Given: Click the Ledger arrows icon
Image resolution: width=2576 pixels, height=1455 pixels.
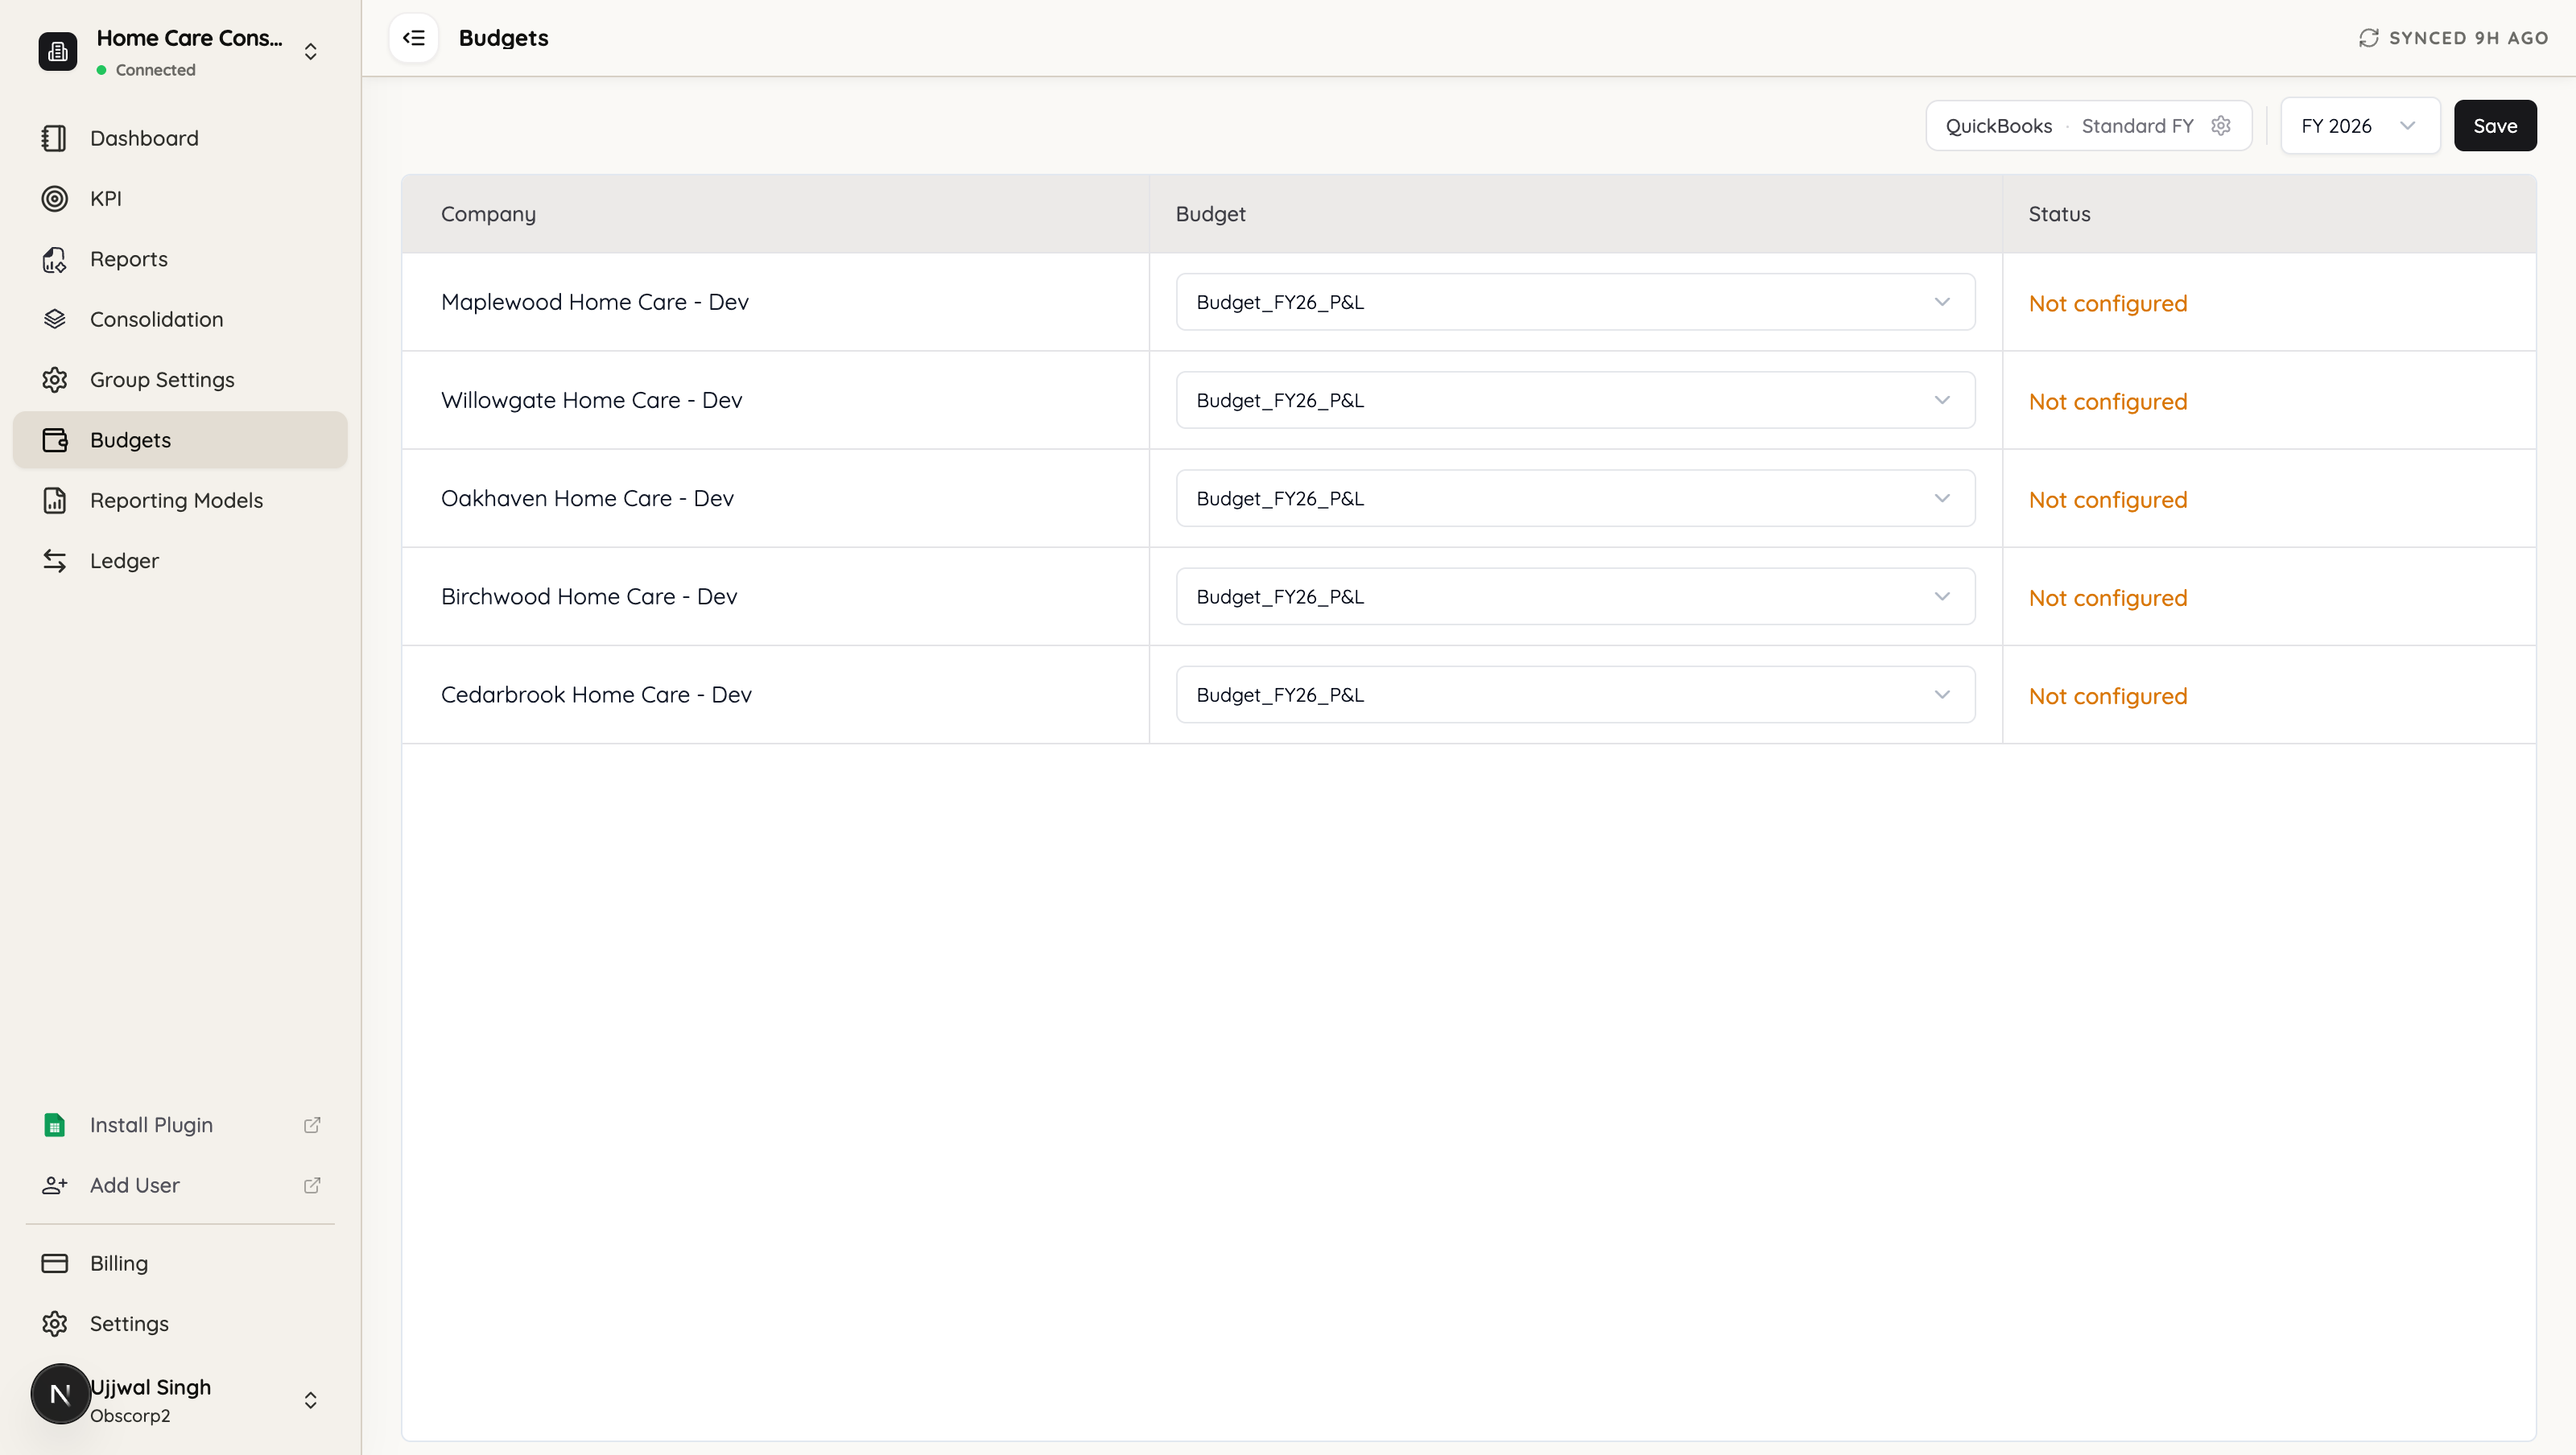Looking at the screenshot, I should tap(54, 561).
